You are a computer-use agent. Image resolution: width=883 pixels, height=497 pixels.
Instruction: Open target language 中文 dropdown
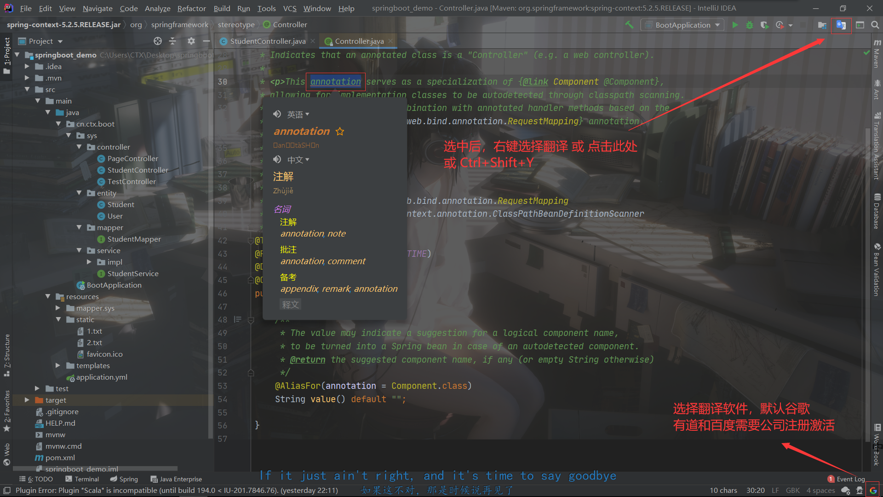(x=298, y=160)
